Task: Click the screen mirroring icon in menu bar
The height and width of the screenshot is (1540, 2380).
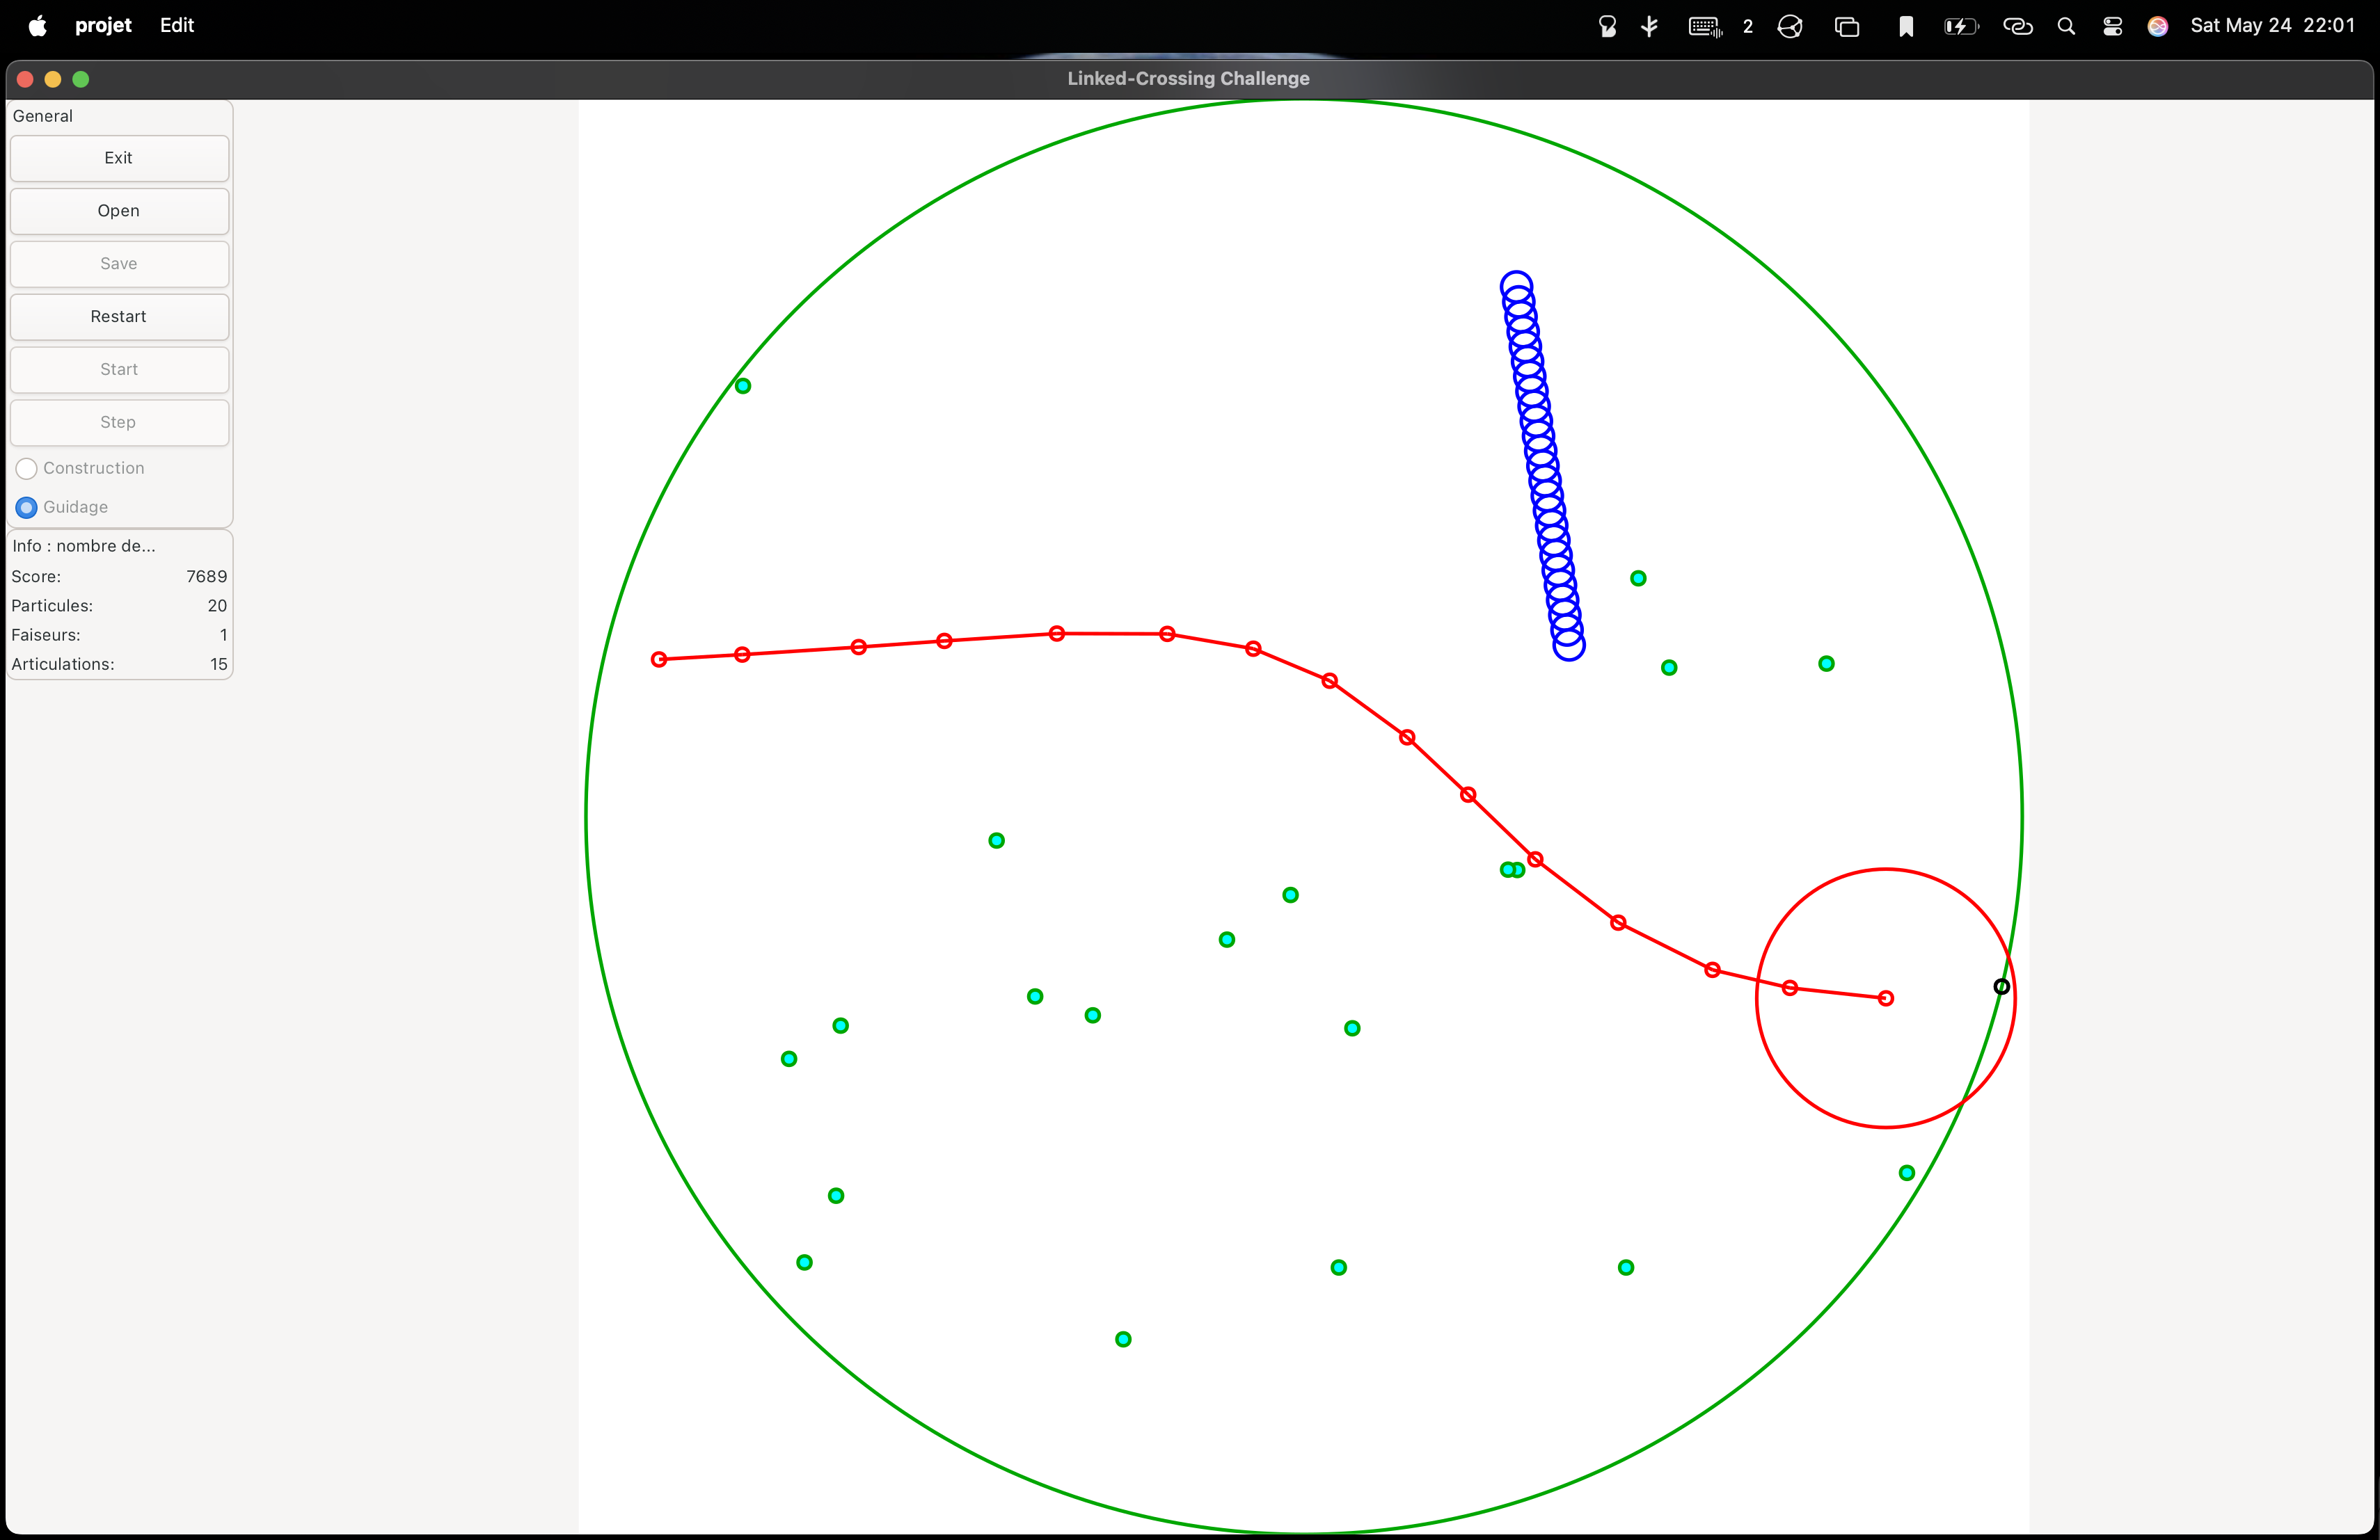Action: click(x=1847, y=26)
